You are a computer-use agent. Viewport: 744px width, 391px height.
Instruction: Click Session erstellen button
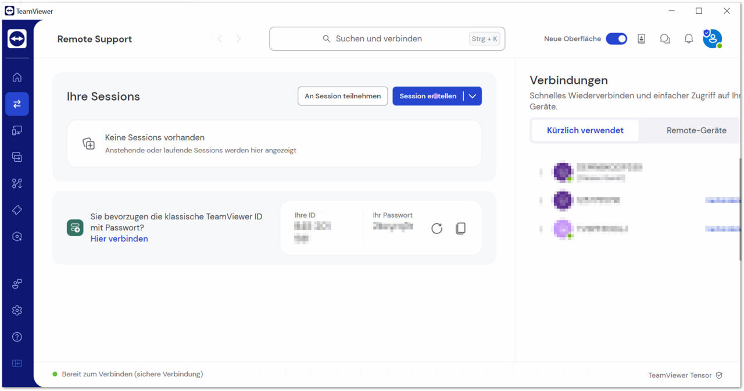(x=428, y=96)
